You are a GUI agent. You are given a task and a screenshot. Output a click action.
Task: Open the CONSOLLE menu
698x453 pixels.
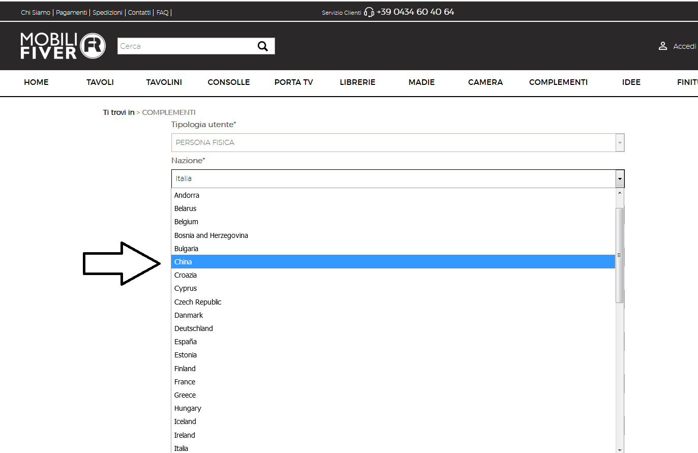229,82
